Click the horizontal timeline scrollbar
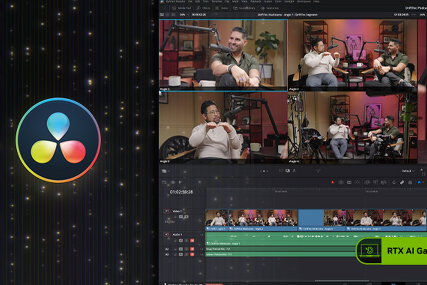This screenshot has width=427, height=285. coord(342,281)
